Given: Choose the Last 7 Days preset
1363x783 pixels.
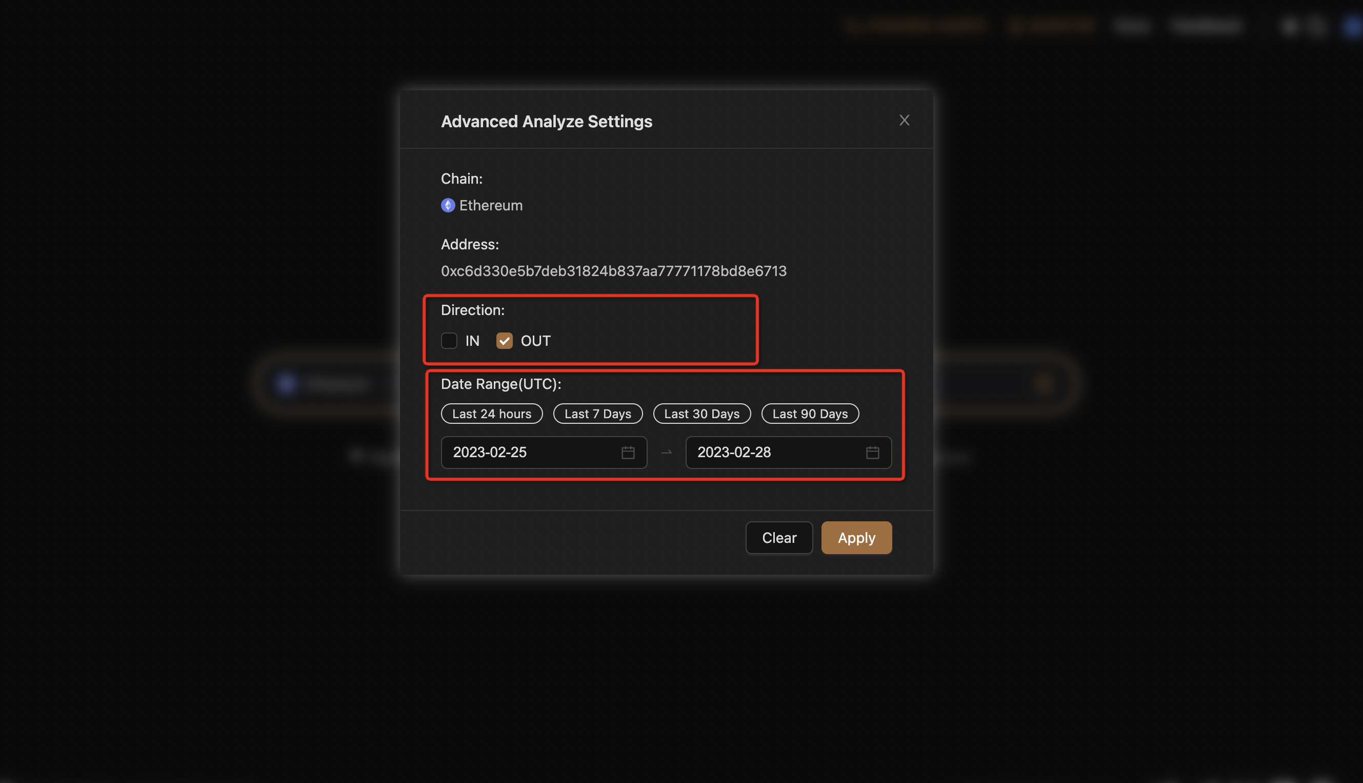Looking at the screenshot, I should pyautogui.click(x=597, y=414).
